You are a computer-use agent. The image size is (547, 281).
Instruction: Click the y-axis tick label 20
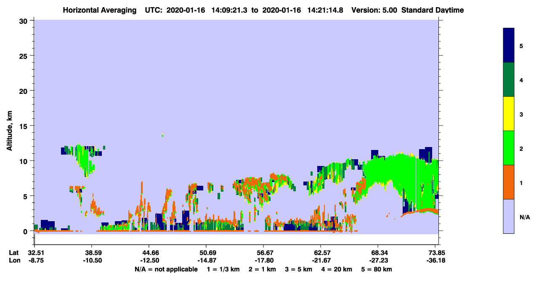[24, 91]
